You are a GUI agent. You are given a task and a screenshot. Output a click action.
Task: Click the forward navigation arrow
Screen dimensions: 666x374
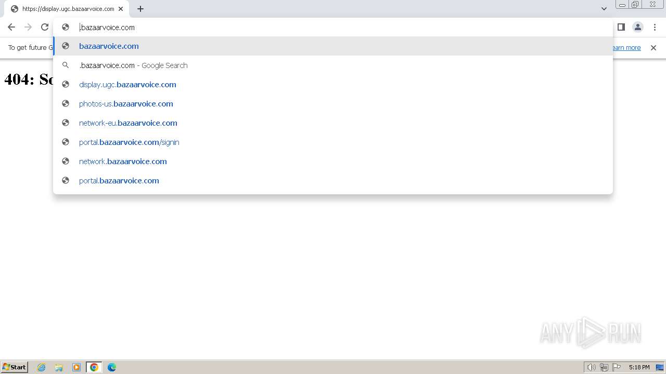tap(28, 27)
